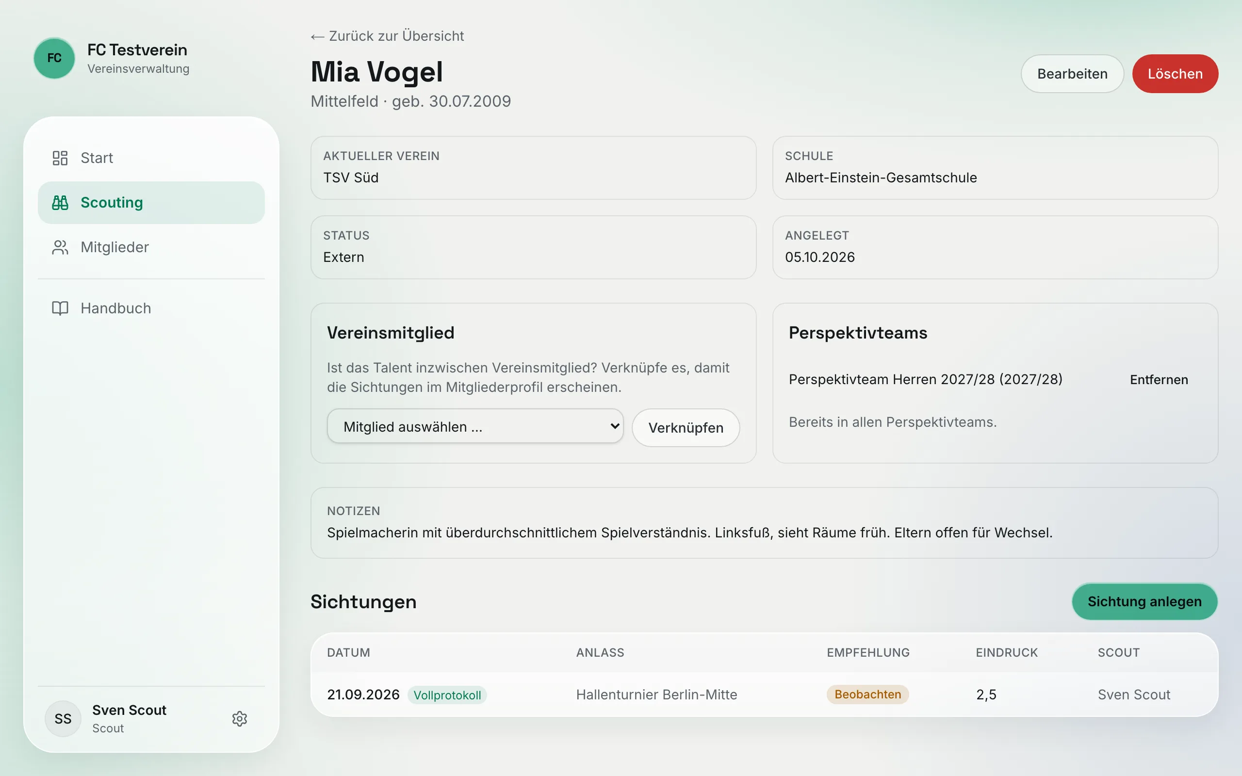1242x776 pixels.
Task: Click the Bearbeiten button
Action: 1072,74
